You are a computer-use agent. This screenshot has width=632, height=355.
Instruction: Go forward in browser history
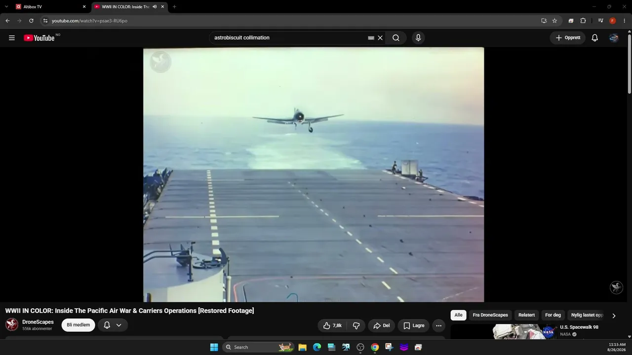tap(19, 21)
